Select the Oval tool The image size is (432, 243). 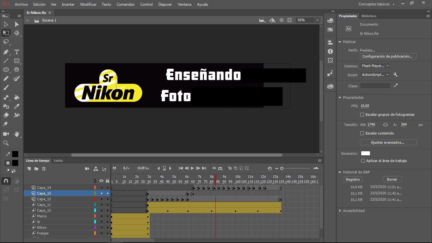pos(6,70)
